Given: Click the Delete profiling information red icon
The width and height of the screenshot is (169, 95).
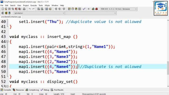Looking at the screenshot, I should click(96, 9).
